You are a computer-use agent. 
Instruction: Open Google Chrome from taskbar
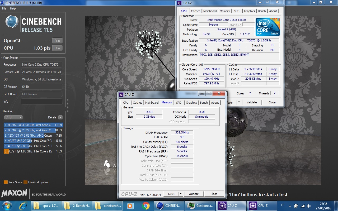click(x=145, y=205)
